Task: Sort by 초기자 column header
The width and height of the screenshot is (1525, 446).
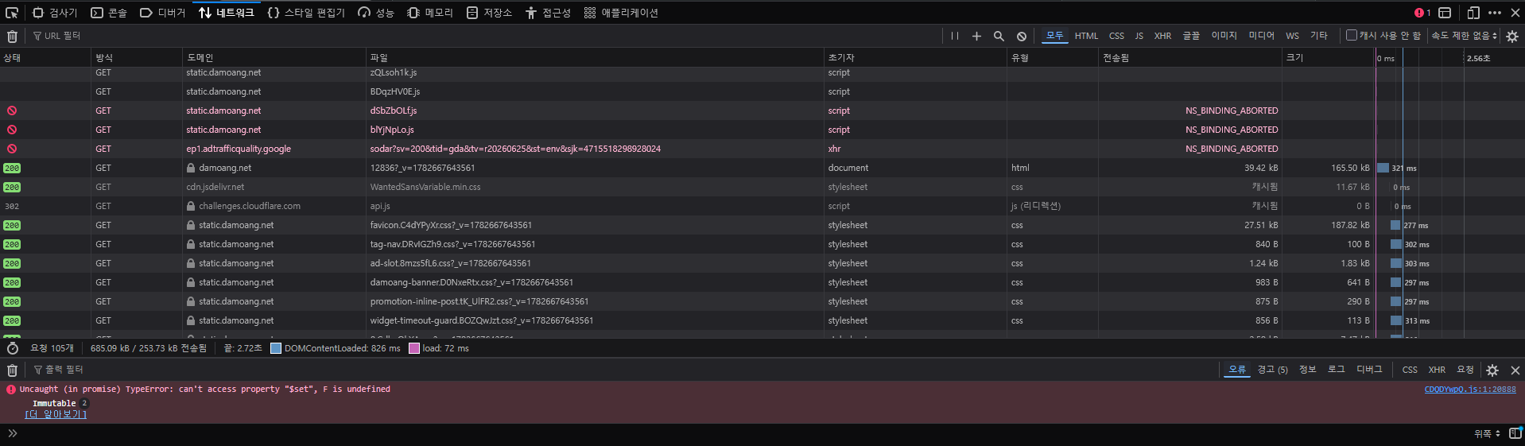Action: (915, 57)
